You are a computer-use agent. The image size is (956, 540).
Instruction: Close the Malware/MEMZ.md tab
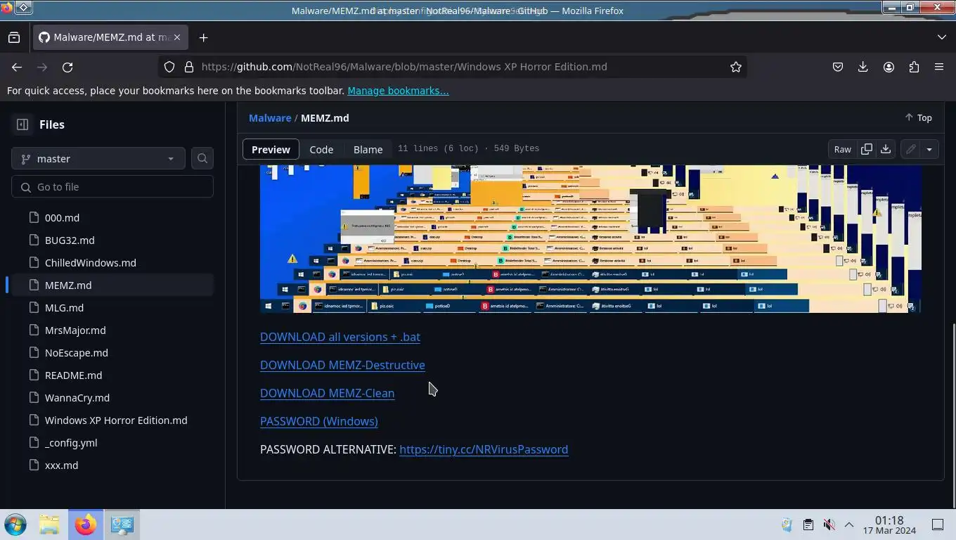click(x=177, y=37)
